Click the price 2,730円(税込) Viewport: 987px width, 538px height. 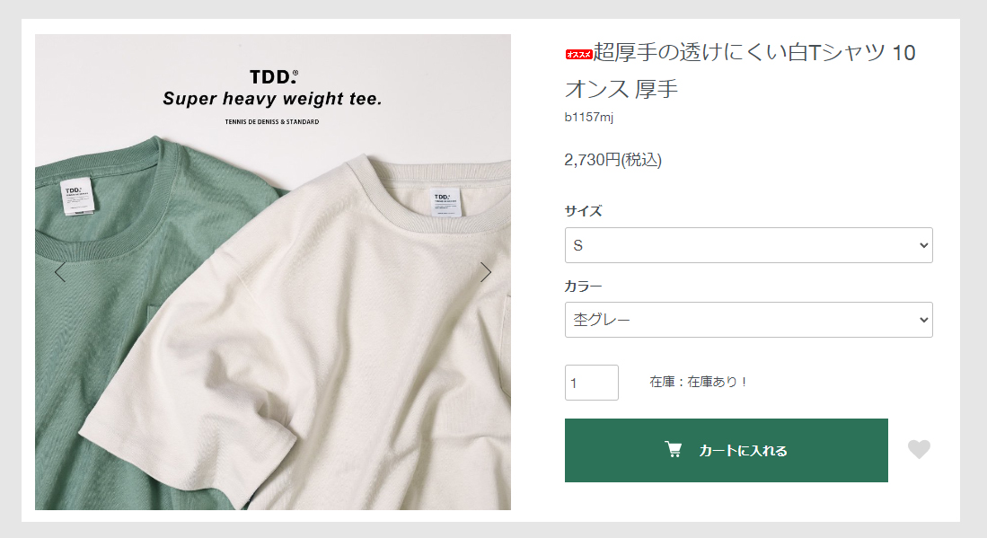[613, 160]
